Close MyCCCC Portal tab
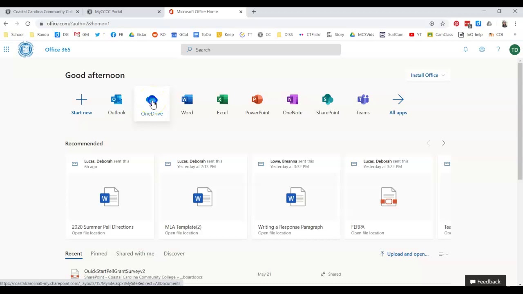The image size is (523, 294). coord(159,12)
